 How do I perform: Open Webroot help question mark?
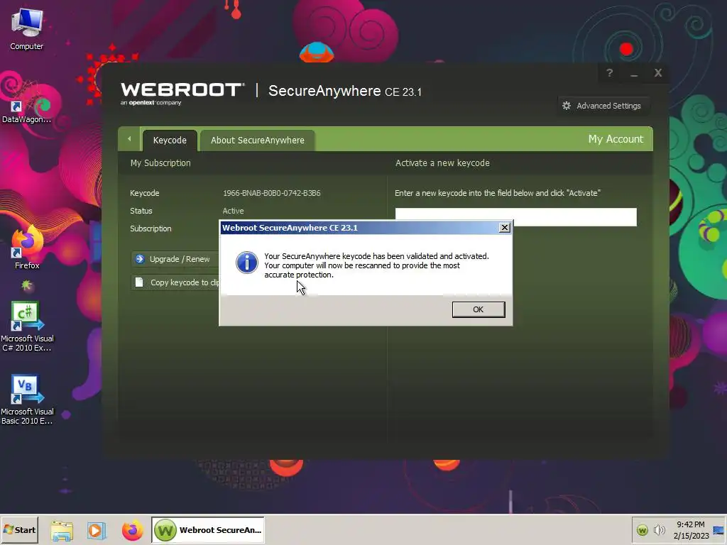(609, 73)
